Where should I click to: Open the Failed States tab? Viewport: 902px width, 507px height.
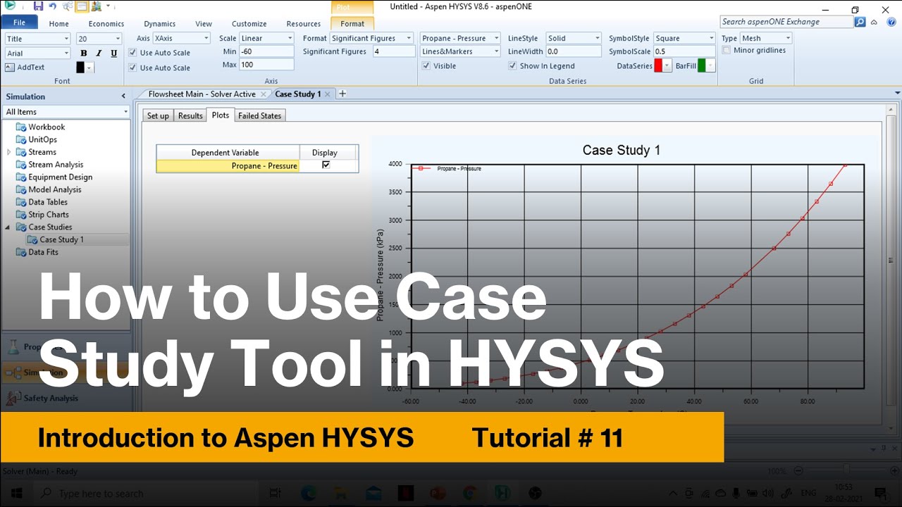[259, 115]
